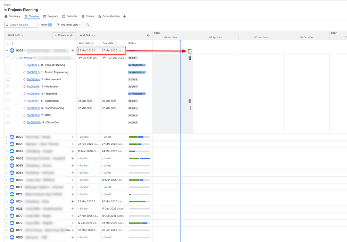Image resolution: width=347 pixels, height=242 pixels.
Task: Open the Add Fields dropdown
Action: click(x=88, y=35)
